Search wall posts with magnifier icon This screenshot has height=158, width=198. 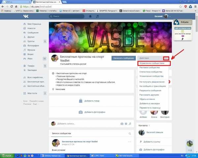tap(130, 133)
